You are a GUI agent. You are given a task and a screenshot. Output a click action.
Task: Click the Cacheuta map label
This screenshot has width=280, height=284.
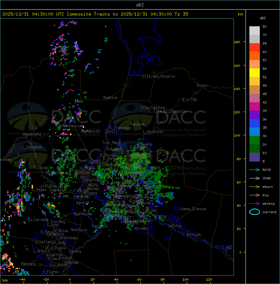pos(58,190)
